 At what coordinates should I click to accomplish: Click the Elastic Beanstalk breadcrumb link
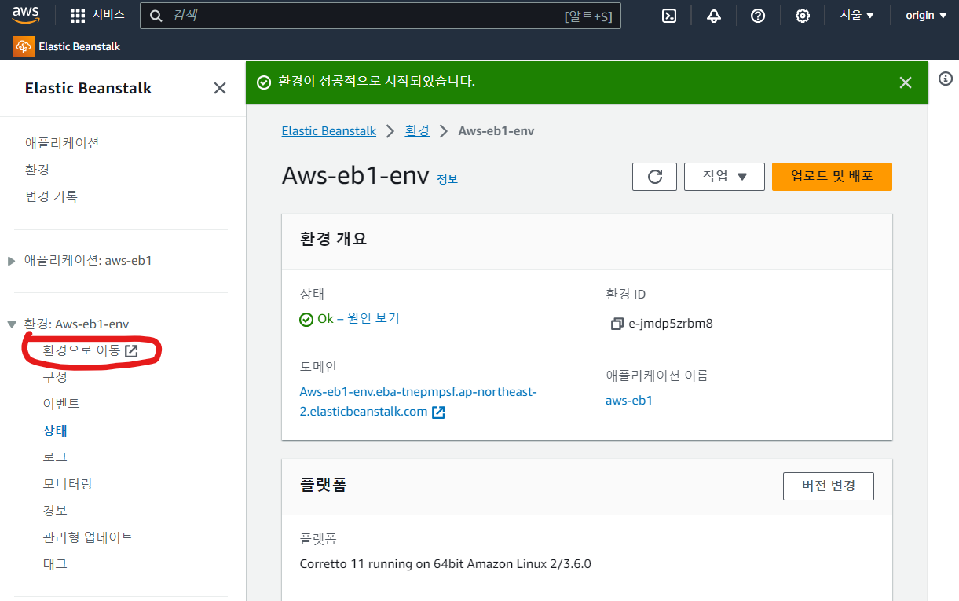pyautogui.click(x=329, y=131)
